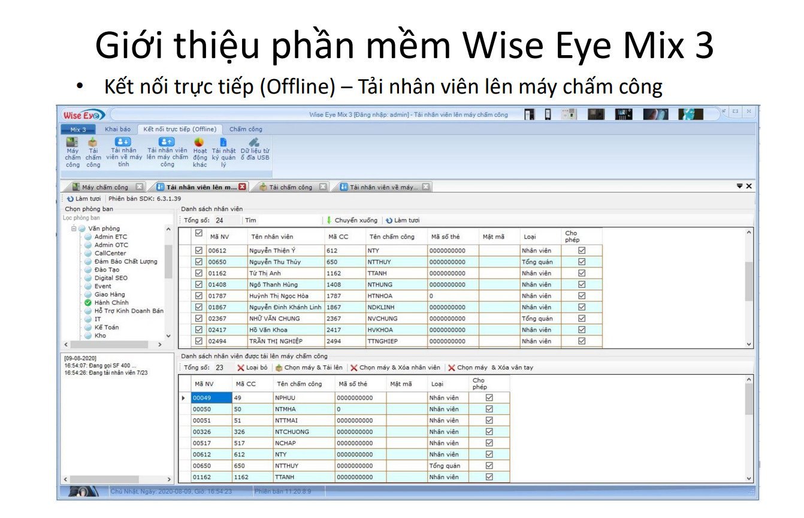
Task: Click log entry Đang tải nhân viên 7/23
Action: pyautogui.click(x=106, y=372)
